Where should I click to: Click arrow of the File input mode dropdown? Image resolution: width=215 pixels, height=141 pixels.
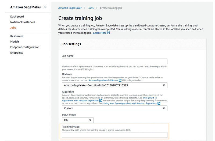click(x=90, y=120)
